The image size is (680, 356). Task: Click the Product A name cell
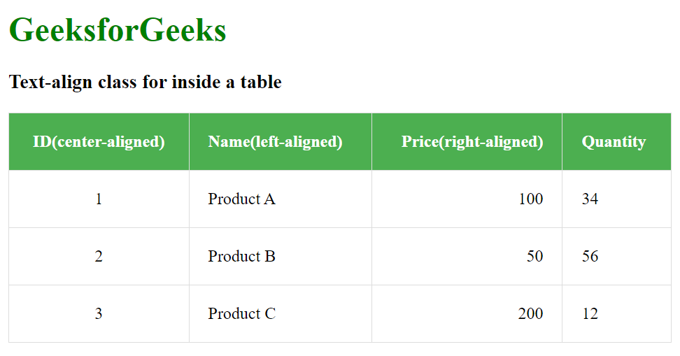click(x=241, y=199)
